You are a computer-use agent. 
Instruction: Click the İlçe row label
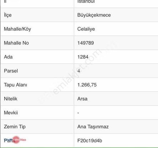coord(8,15)
